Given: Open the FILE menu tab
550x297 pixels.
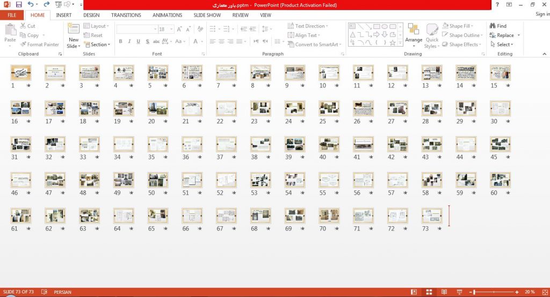Looking at the screenshot, I should click(12, 15).
